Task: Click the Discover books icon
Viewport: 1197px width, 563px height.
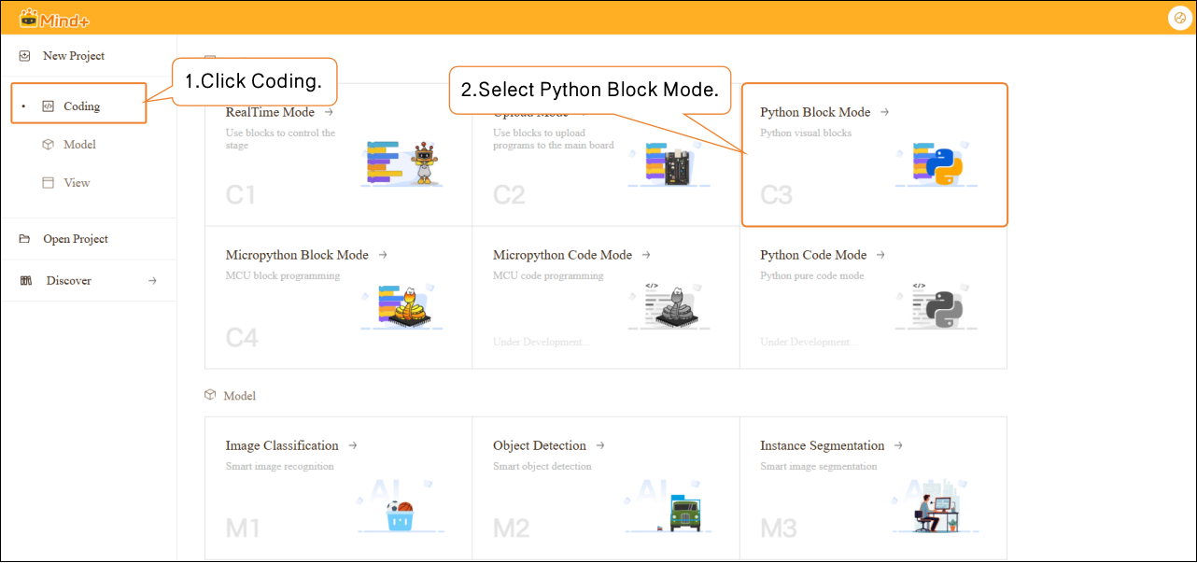Action: pyautogui.click(x=25, y=280)
